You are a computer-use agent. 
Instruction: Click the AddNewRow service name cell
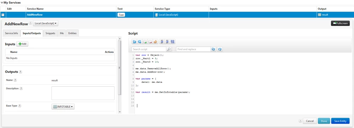click(x=71, y=15)
